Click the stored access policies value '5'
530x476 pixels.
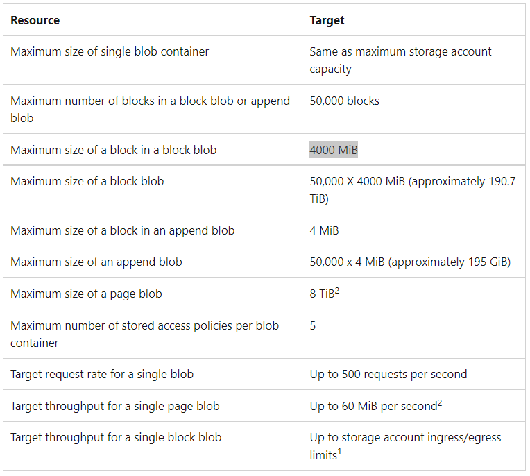(x=313, y=325)
